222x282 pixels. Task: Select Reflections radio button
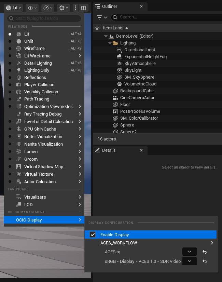pyautogui.click(x=10, y=78)
